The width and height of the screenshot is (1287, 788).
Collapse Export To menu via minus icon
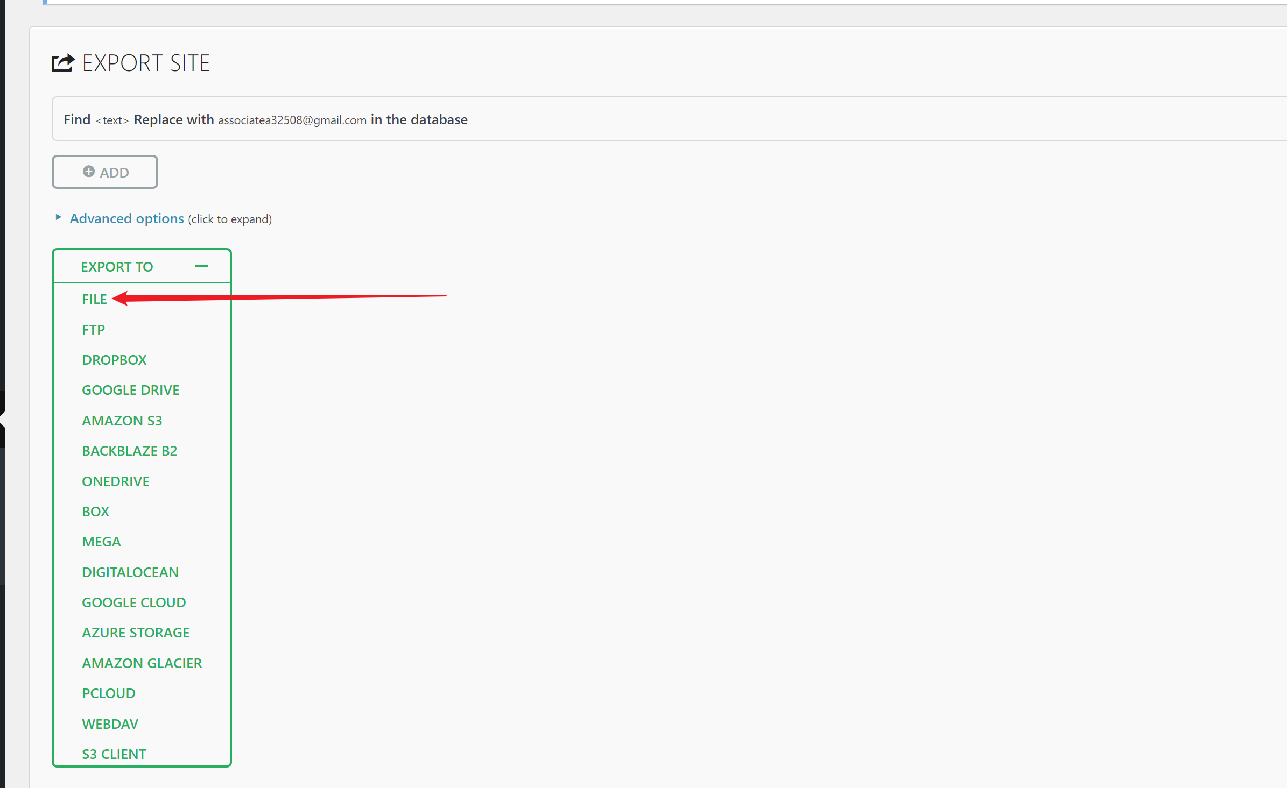(x=202, y=266)
